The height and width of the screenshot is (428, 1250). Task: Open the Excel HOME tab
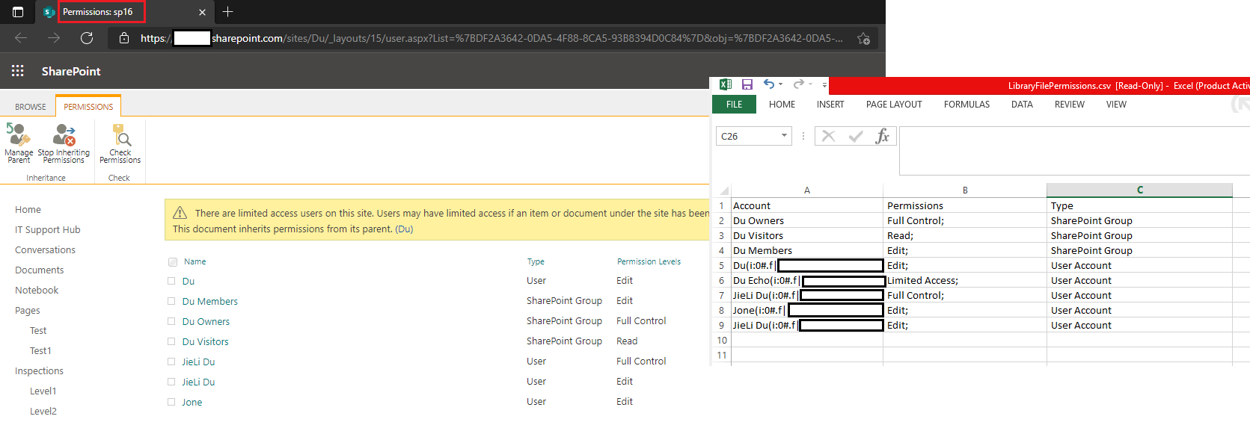pos(782,105)
